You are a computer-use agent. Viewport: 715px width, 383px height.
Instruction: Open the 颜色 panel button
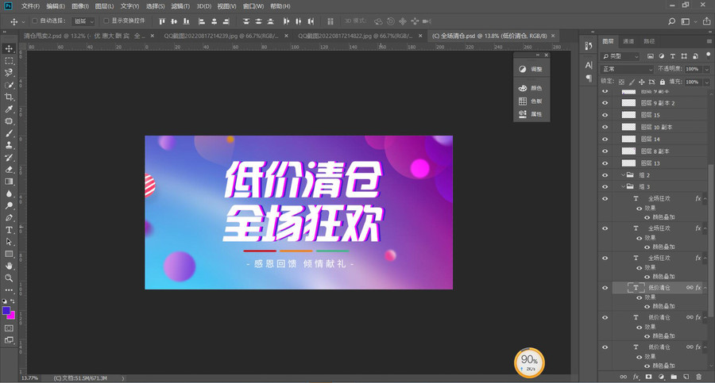pyautogui.click(x=531, y=88)
